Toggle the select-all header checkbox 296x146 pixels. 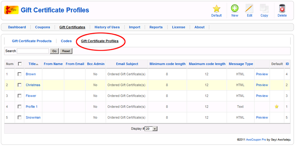coord(20,64)
